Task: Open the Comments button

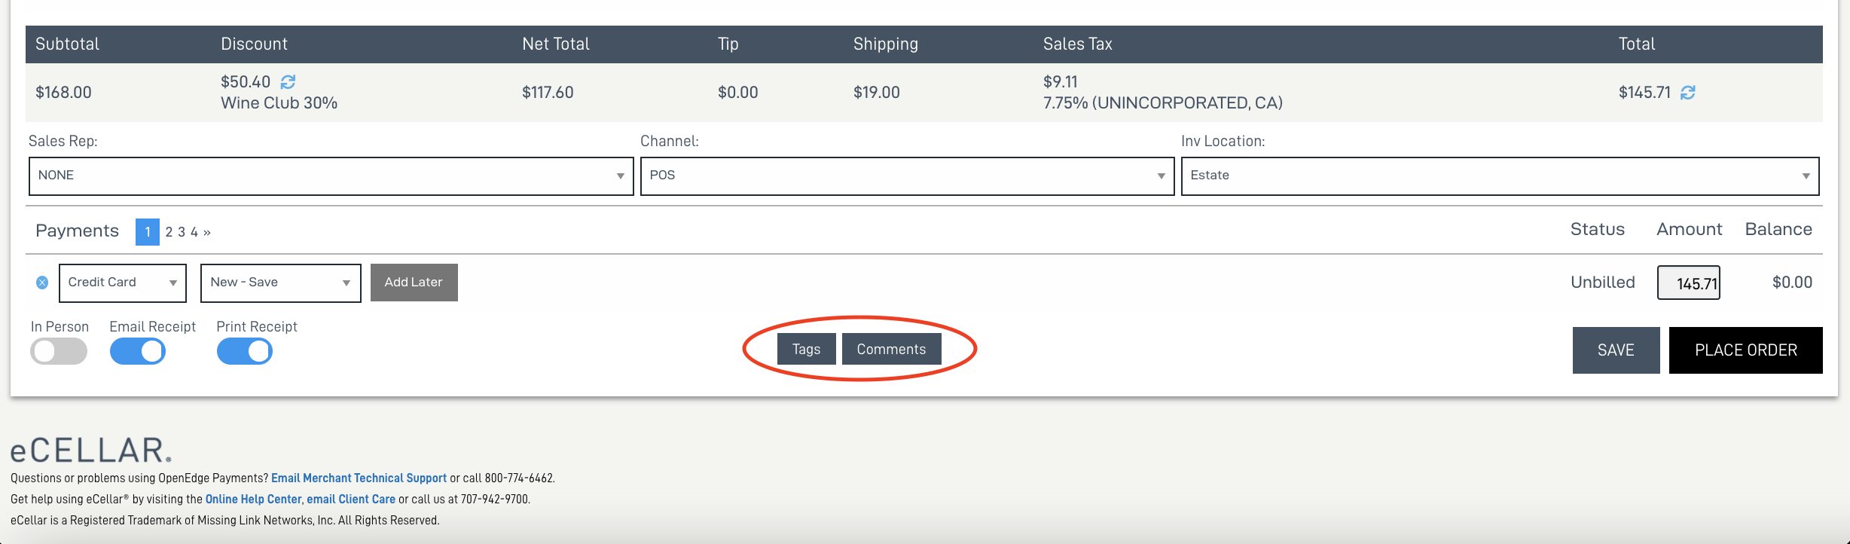Action: click(x=891, y=349)
